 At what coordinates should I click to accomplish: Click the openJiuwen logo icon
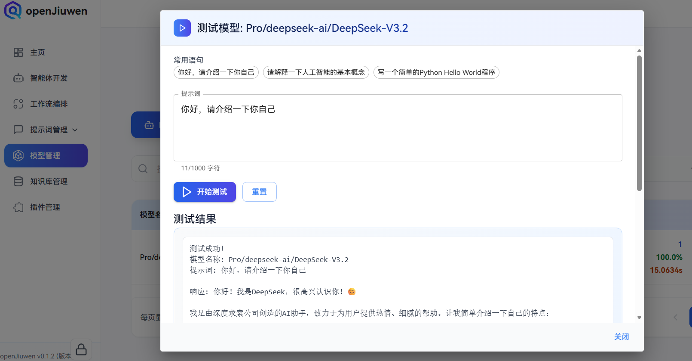(13, 10)
